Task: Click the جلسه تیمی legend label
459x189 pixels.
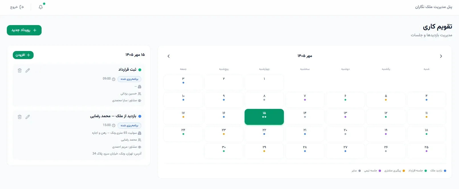Action: 370,171
